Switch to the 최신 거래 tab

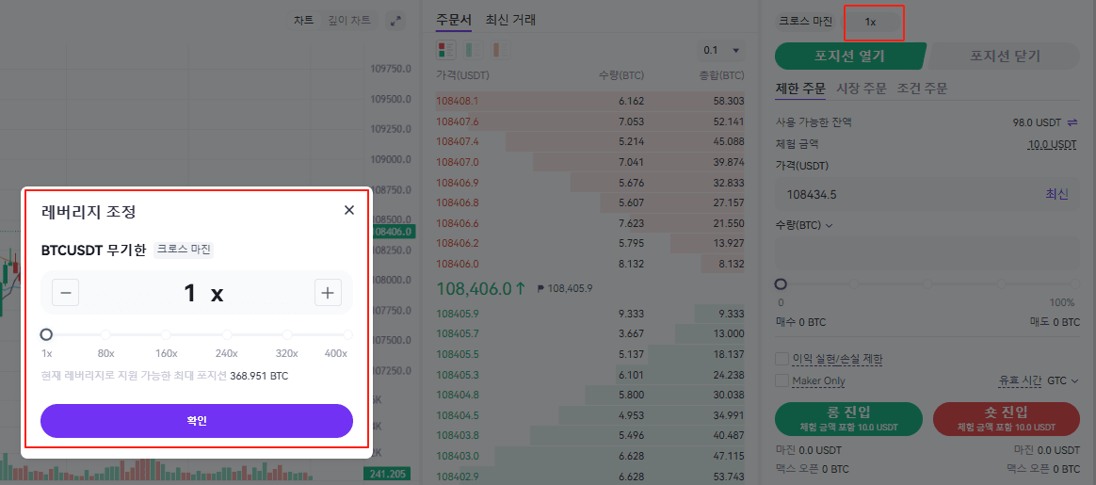[x=510, y=19]
